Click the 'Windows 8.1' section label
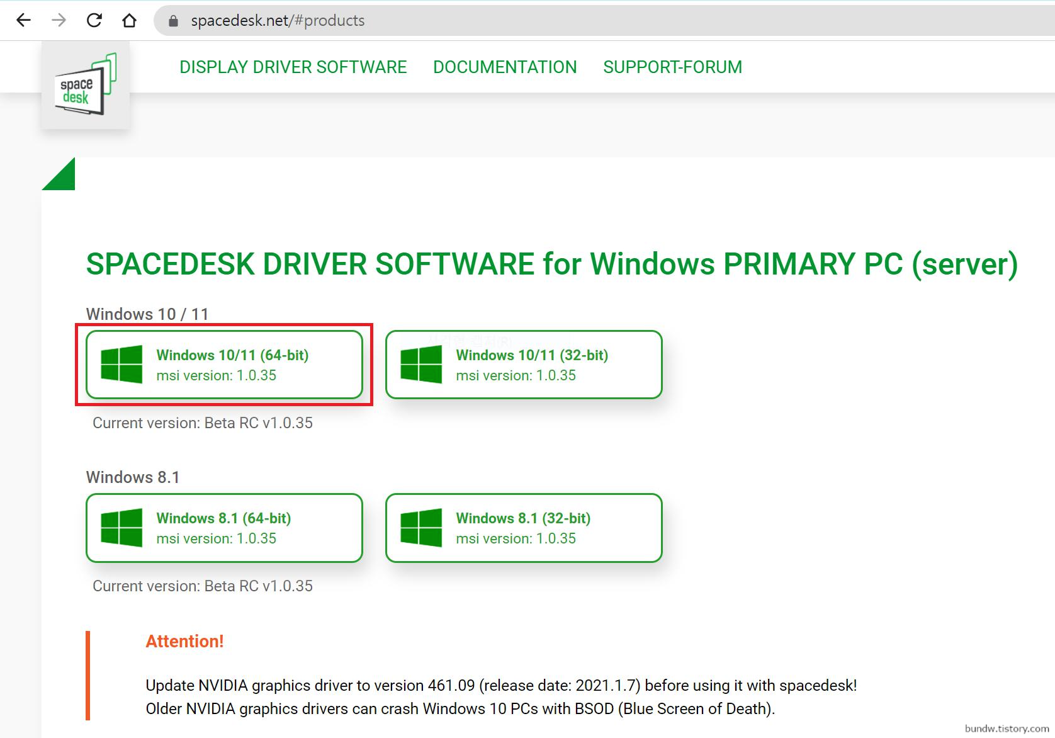The width and height of the screenshot is (1055, 738). tap(133, 477)
